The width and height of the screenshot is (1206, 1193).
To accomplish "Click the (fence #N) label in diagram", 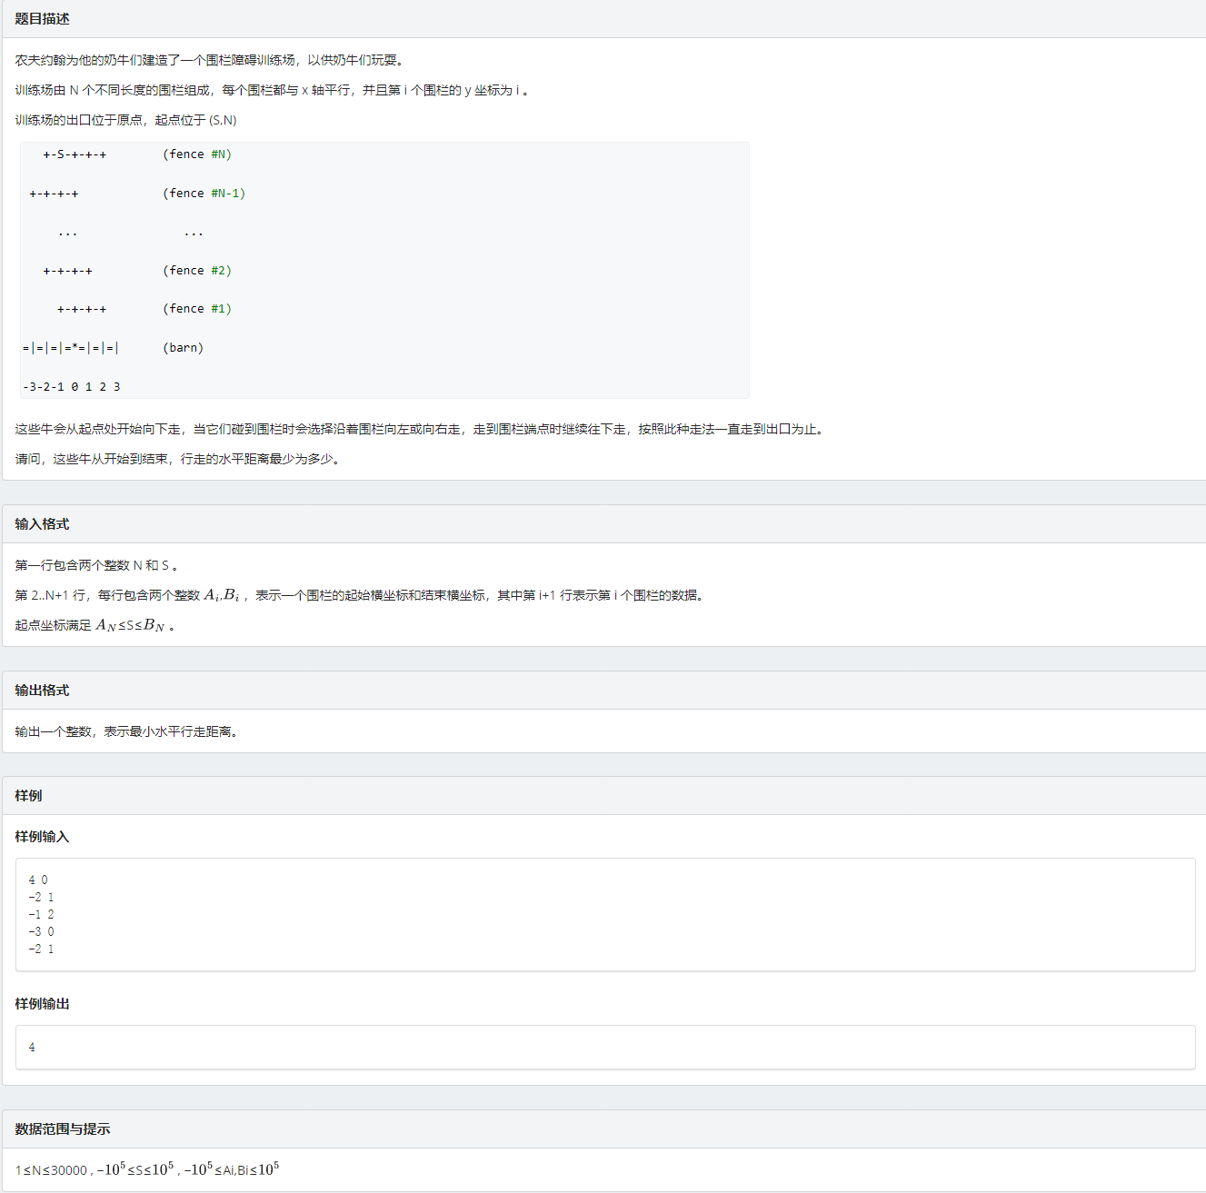I will pos(197,154).
